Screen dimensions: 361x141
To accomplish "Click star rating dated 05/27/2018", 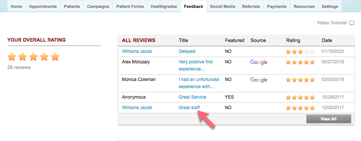I will (300, 62).
